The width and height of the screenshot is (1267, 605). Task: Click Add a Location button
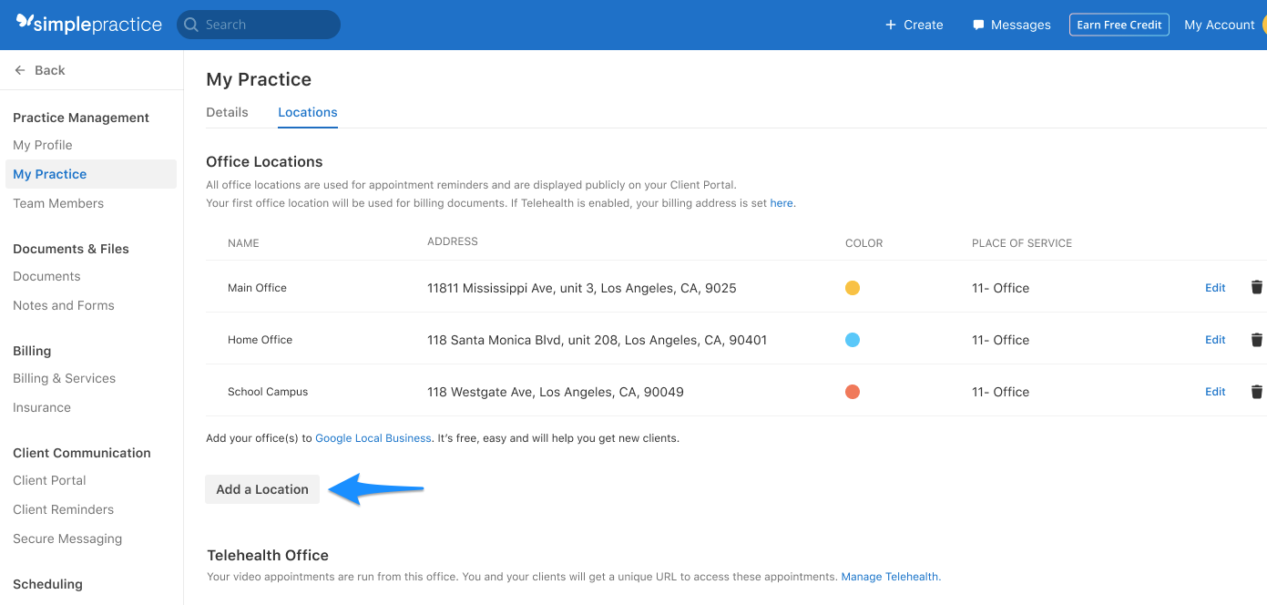coord(262,489)
